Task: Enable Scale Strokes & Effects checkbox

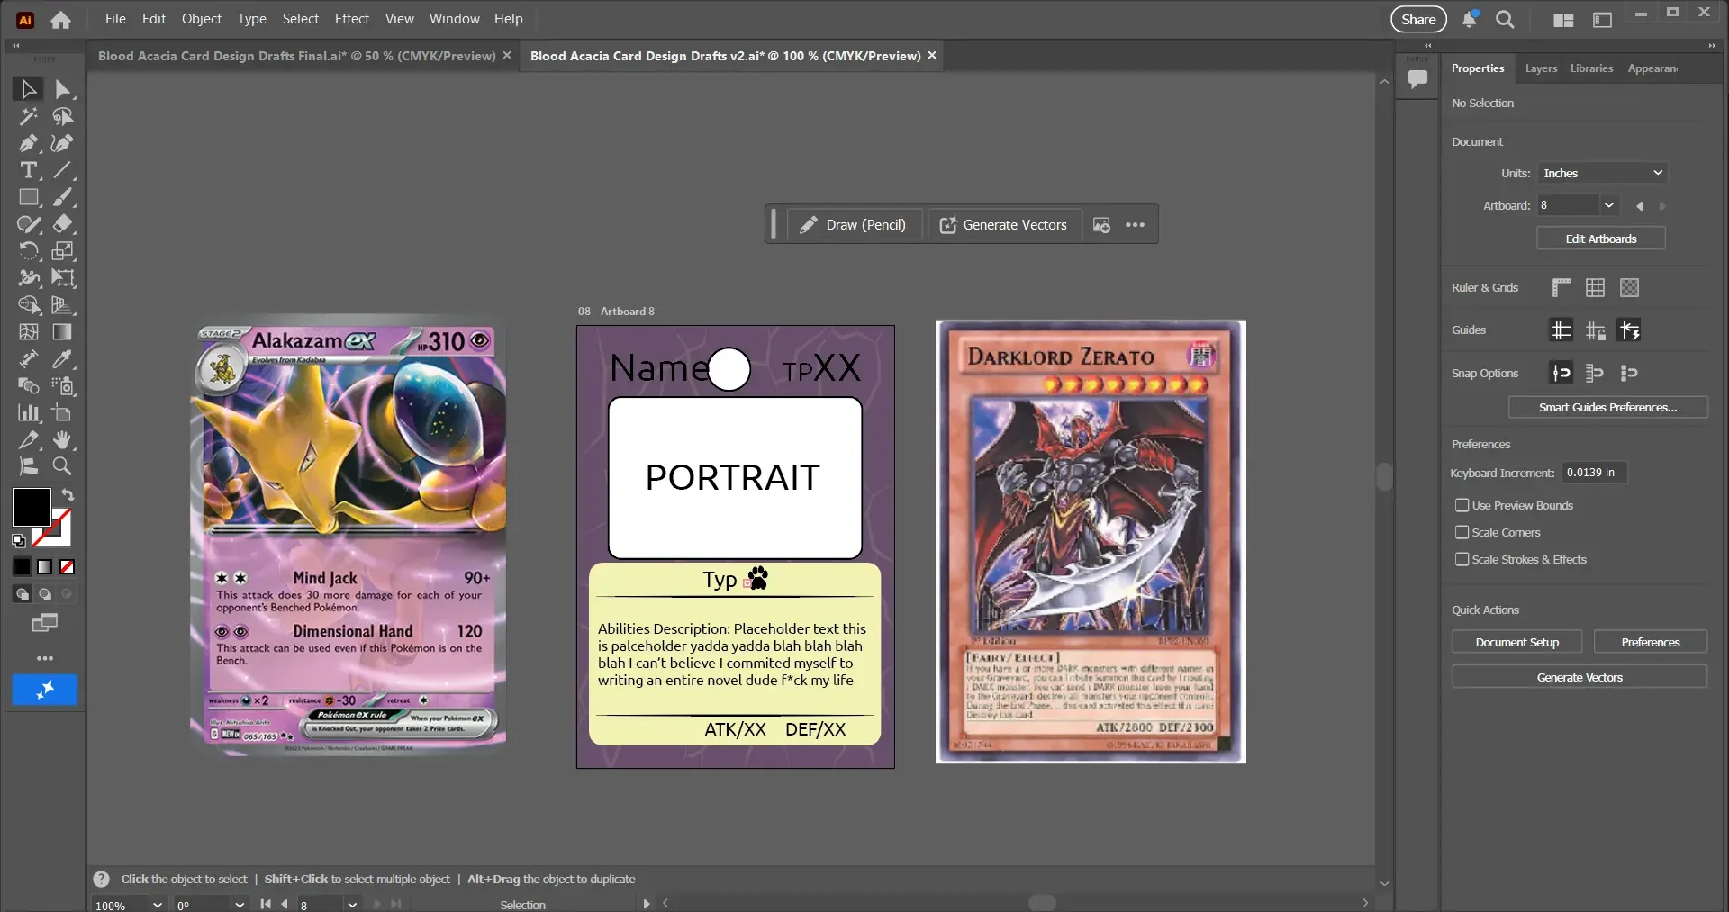Action: 1462,559
